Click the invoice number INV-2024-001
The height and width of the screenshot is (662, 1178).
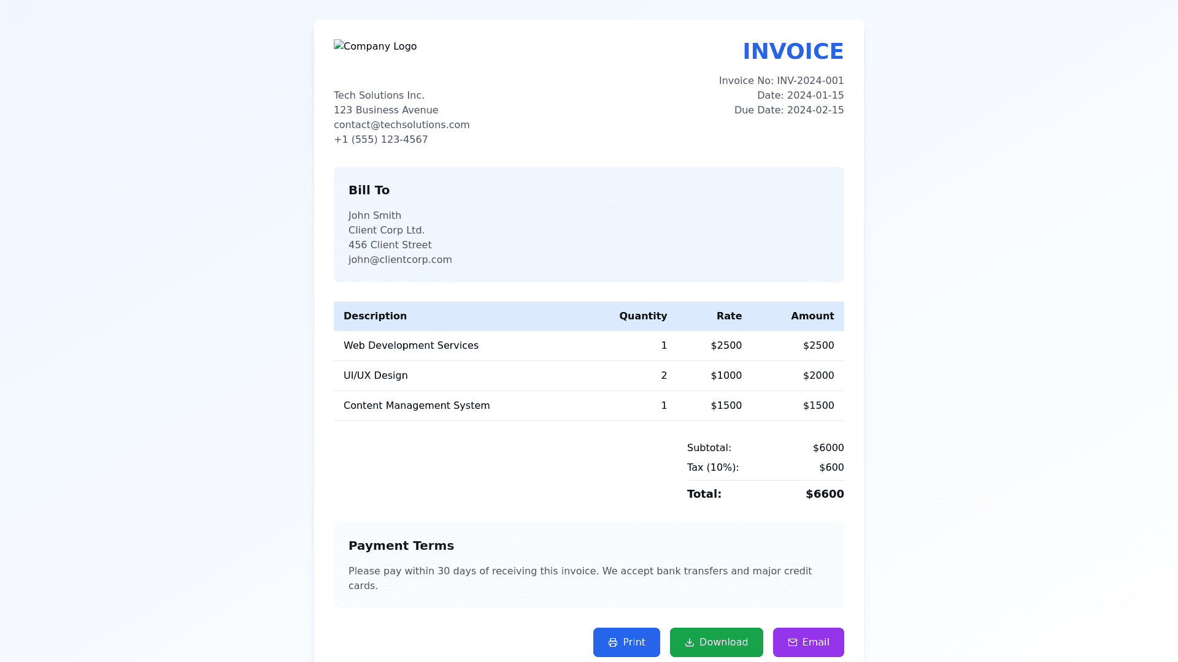click(x=810, y=81)
